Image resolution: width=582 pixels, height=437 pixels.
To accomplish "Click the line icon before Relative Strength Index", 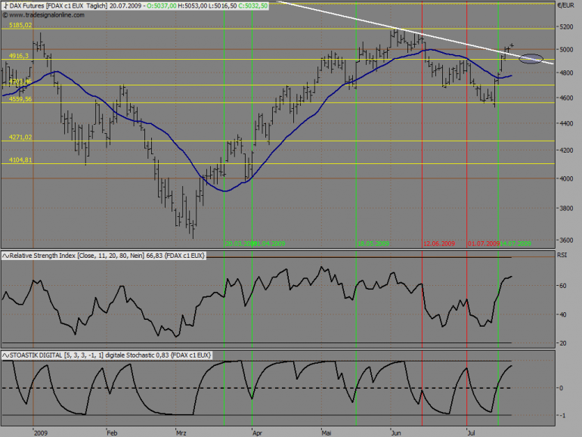I will pyautogui.click(x=6, y=256).
